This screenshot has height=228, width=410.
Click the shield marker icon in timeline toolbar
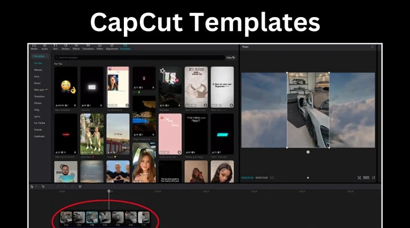pos(80,186)
